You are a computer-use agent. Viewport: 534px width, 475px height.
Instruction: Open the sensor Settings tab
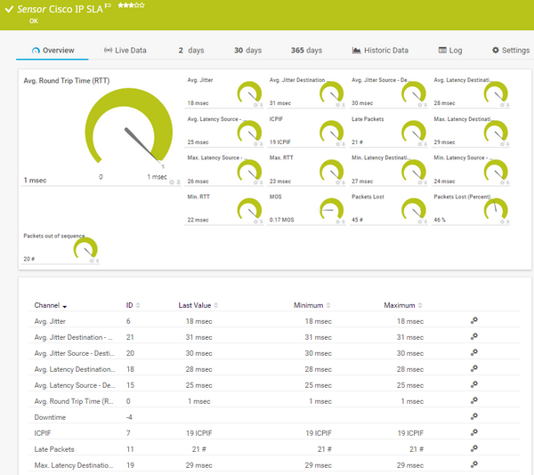510,51
